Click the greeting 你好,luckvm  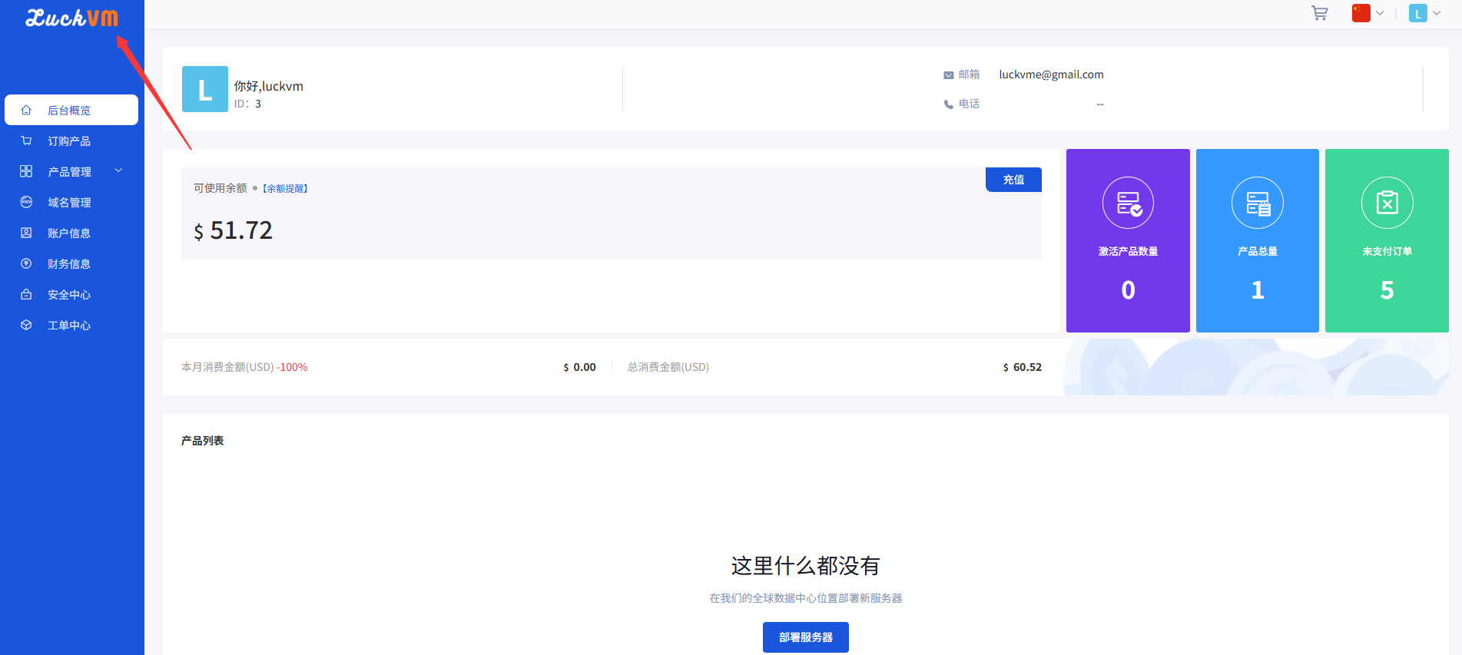click(269, 86)
